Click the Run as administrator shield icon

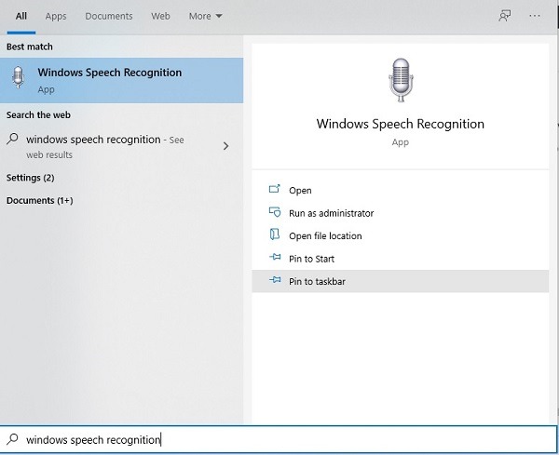tap(275, 212)
